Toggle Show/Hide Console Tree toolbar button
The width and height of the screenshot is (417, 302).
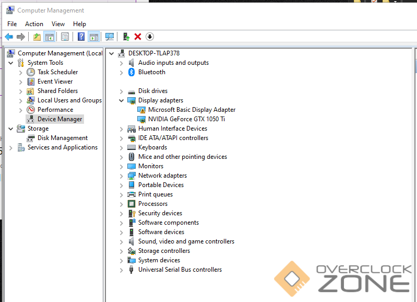pos(50,37)
